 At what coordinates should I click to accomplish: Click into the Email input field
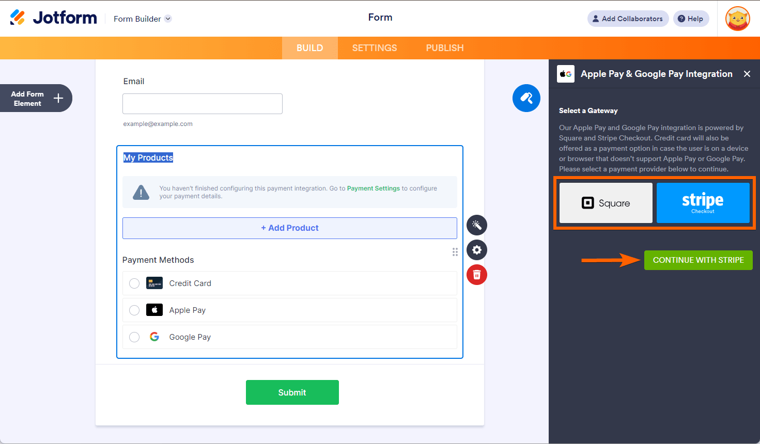click(203, 104)
